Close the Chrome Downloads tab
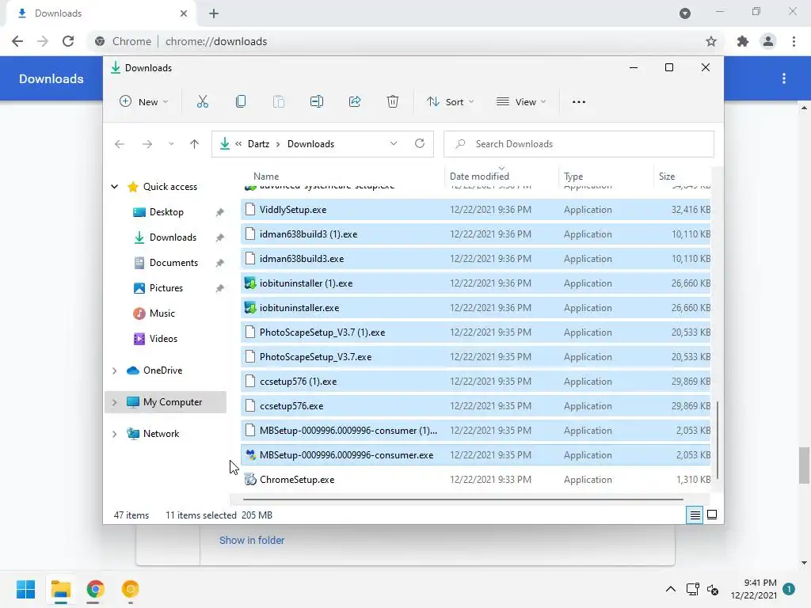Screen dimensions: 811x608 [x=184, y=13]
